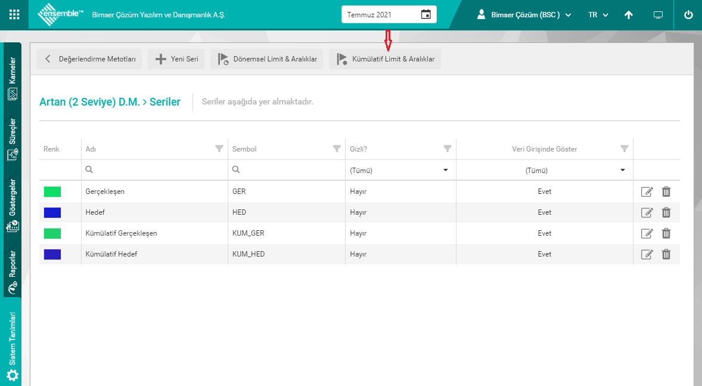Image resolution: width=702 pixels, height=386 pixels.
Task: Go back to Değerlendirme Metotları
Action: [x=89, y=59]
